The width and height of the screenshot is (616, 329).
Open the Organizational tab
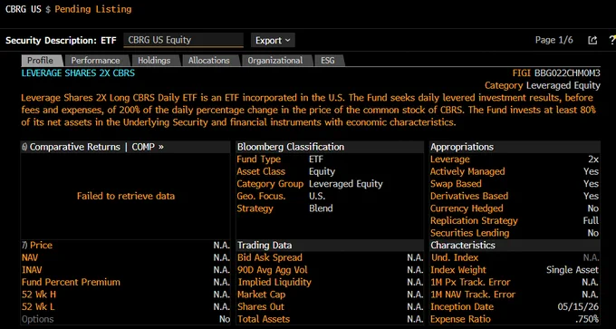[275, 61]
